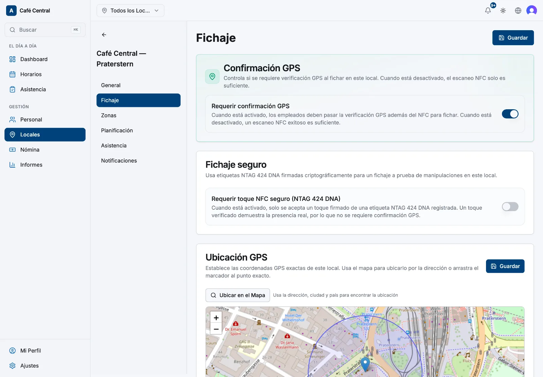Image resolution: width=543 pixels, height=377 pixels.
Task: Click the green GPS pin icon in Confirmación GPS
Action: (212, 76)
